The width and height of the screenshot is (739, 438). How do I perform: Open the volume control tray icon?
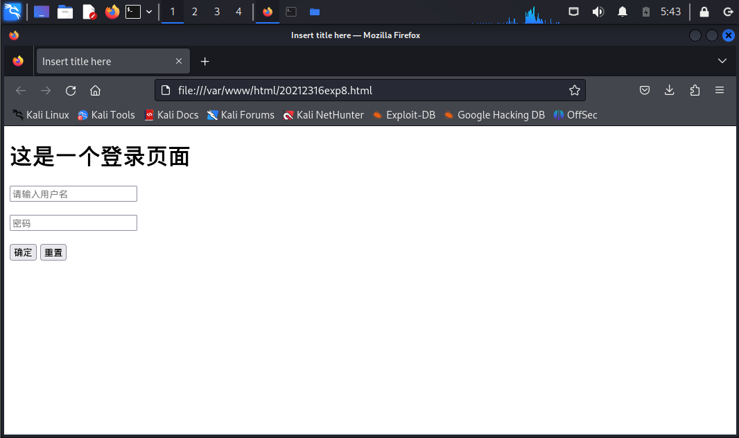(x=598, y=12)
